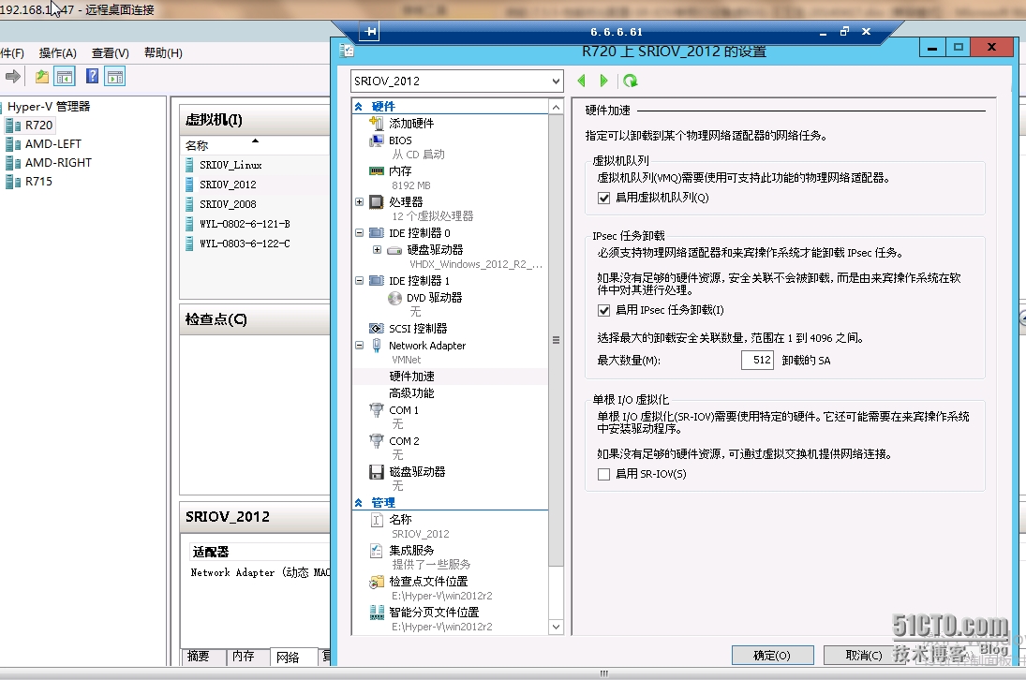The image size is (1026, 680).
Task: Click the 内存 memory icon
Action: (377, 171)
